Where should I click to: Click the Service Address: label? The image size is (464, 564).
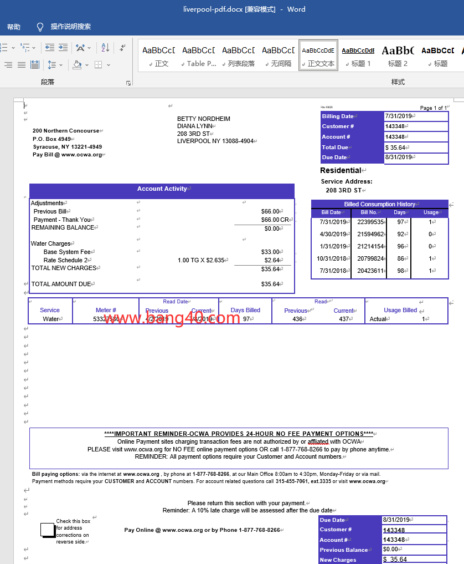[347, 182]
